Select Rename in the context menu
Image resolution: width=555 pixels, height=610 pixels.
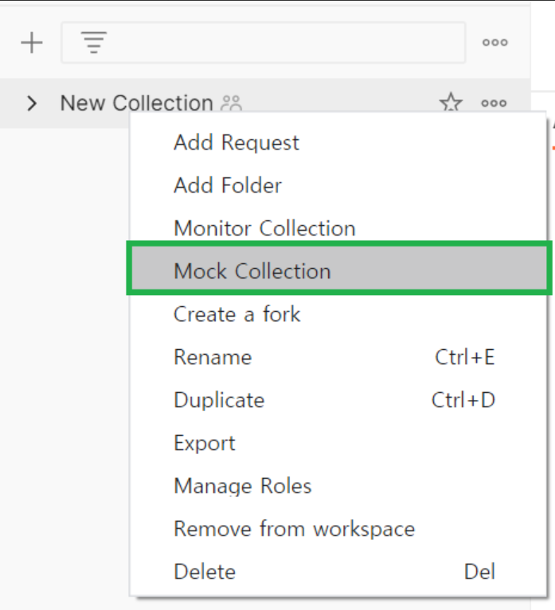coord(338,357)
